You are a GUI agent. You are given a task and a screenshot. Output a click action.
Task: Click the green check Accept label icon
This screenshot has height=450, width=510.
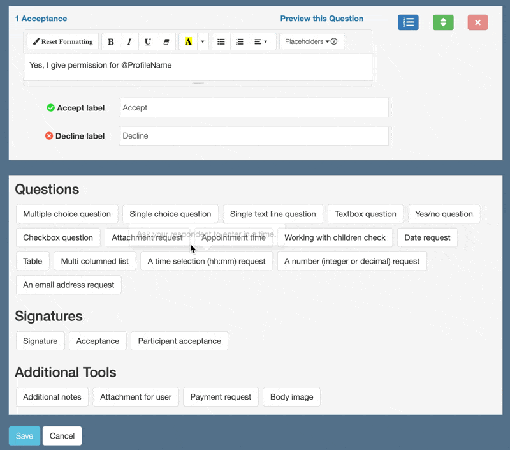[x=50, y=107]
